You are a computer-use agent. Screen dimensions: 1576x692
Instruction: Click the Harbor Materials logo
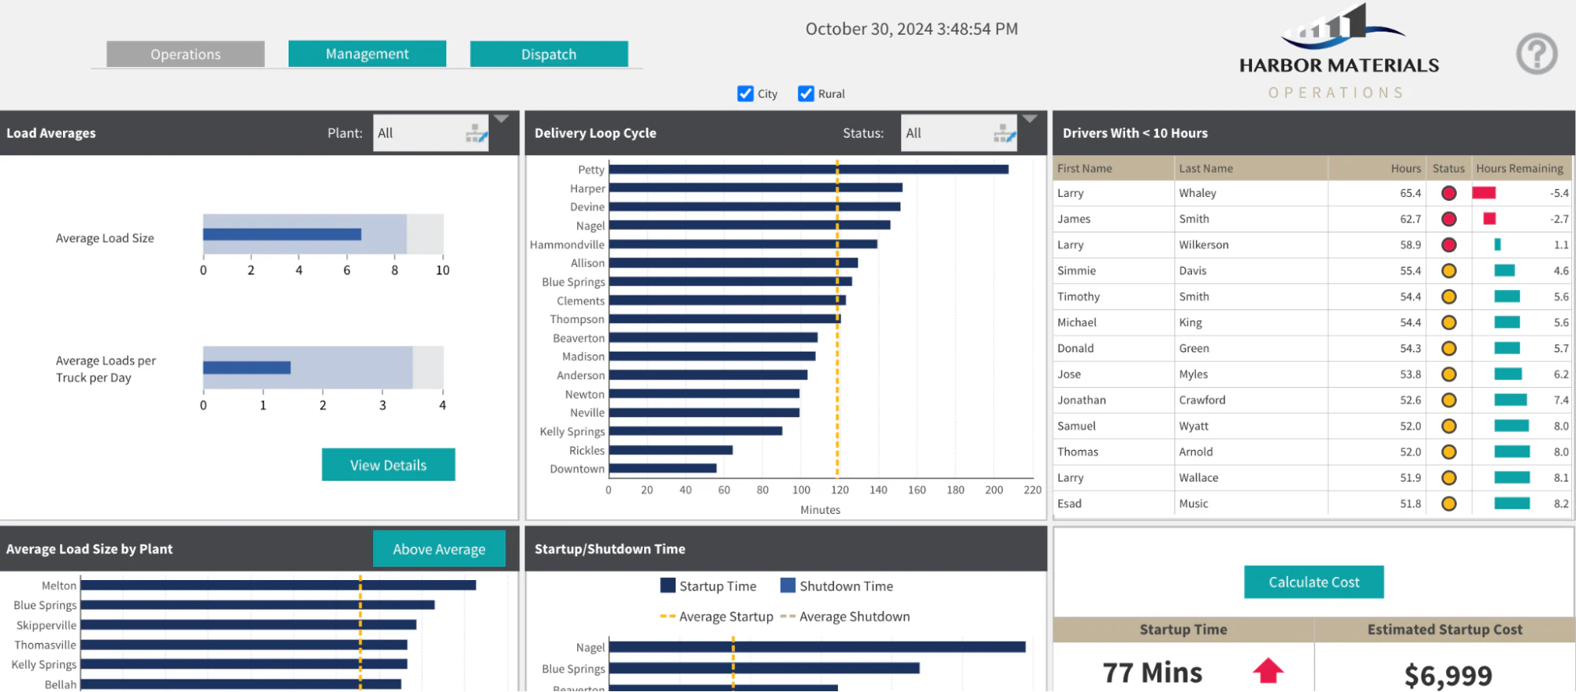pos(1339,51)
